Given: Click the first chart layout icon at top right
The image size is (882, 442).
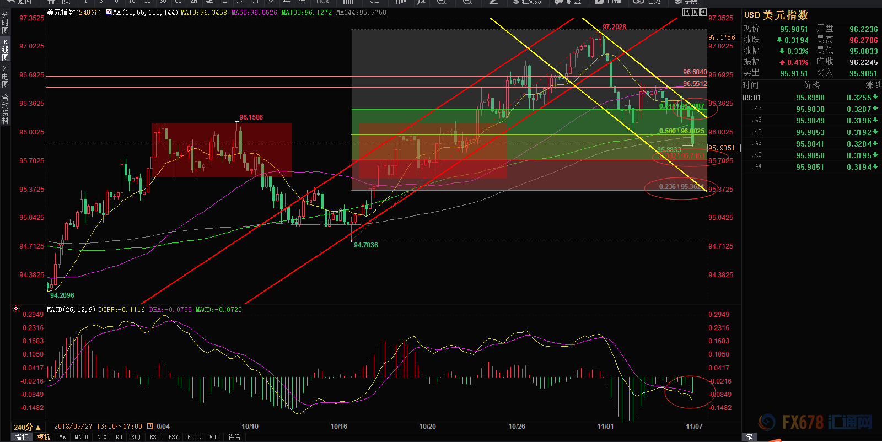Looking at the screenshot, I should click(686, 12).
